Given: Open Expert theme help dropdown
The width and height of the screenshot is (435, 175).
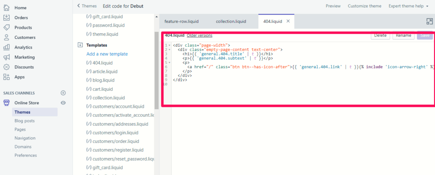Looking at the screenshot, I should pos(408,6).
